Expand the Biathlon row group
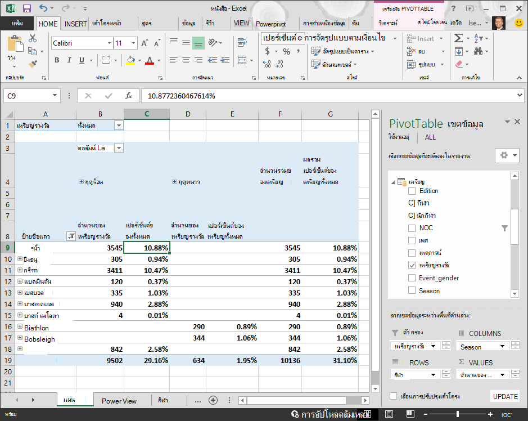 [20, 326]
